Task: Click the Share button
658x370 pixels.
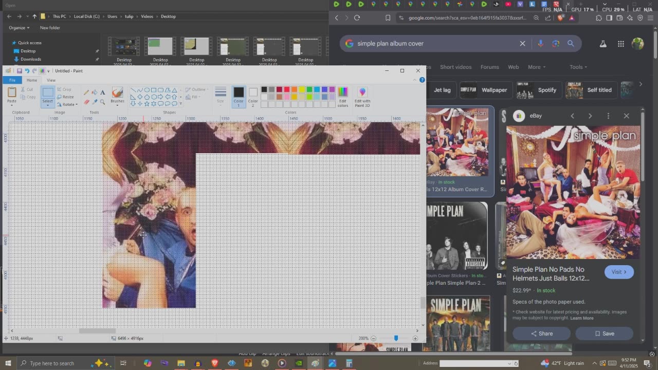Action: point(542,334)
